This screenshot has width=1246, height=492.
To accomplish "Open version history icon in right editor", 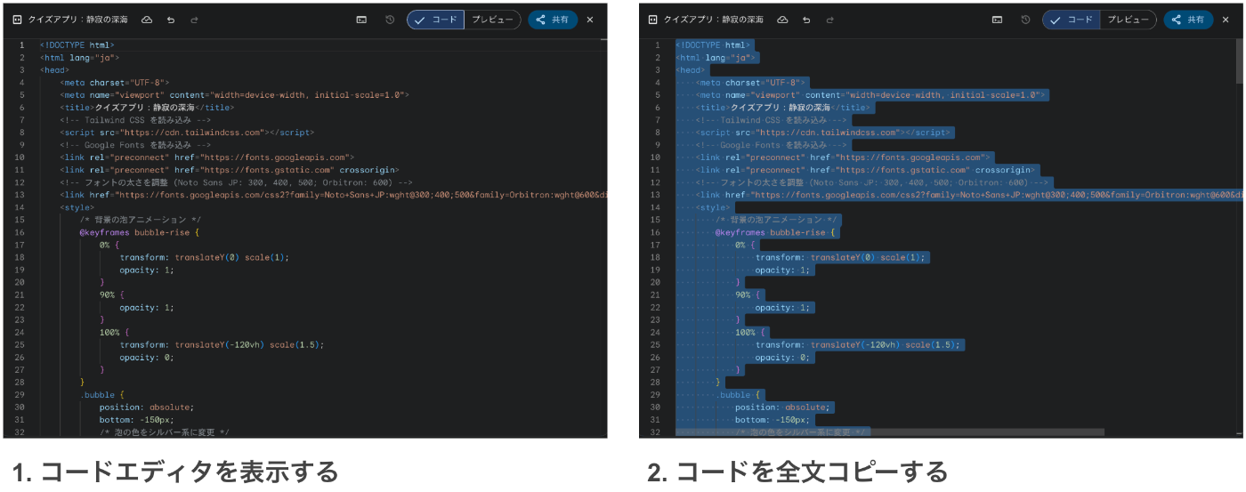I will pyautogui.click(x=1025, y=20).
